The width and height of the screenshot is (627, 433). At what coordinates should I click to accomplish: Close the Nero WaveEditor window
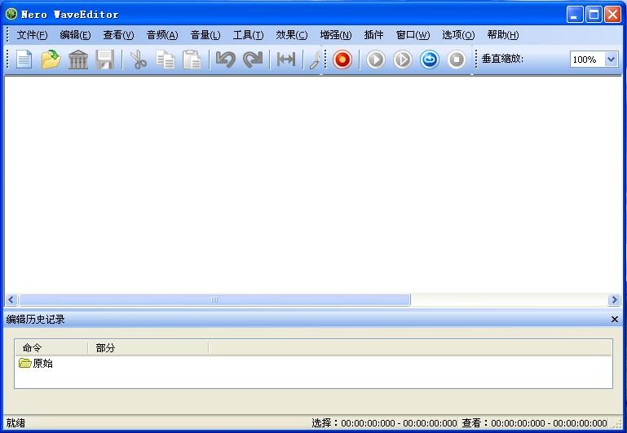click(x=612, y=15)
